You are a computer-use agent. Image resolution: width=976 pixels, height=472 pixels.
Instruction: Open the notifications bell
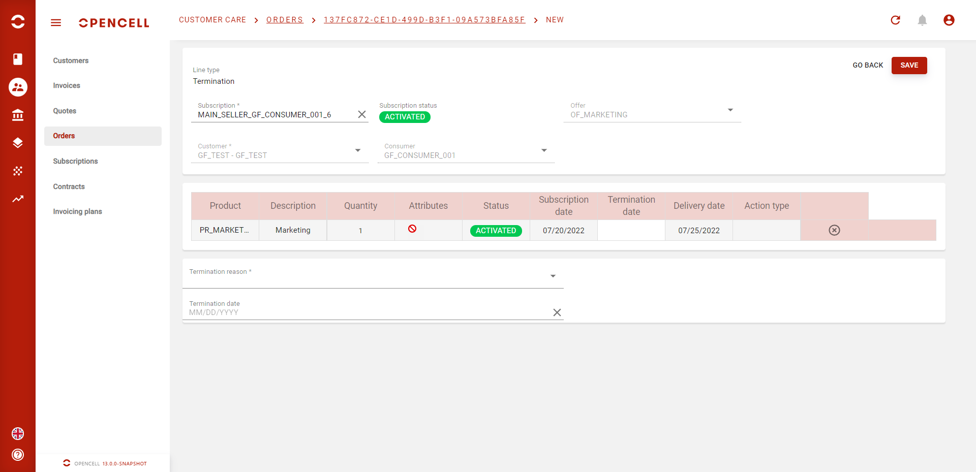coord(922,20)
